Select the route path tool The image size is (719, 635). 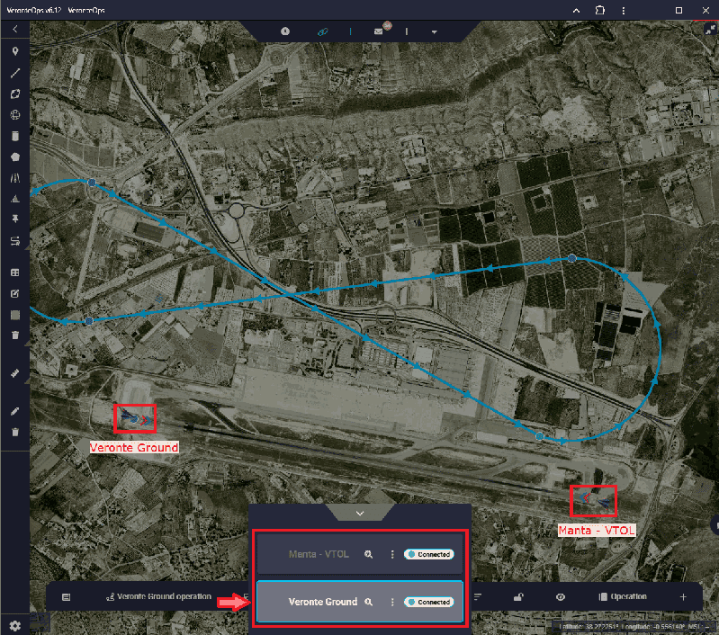pyautogui.click(x=15, y=241)
